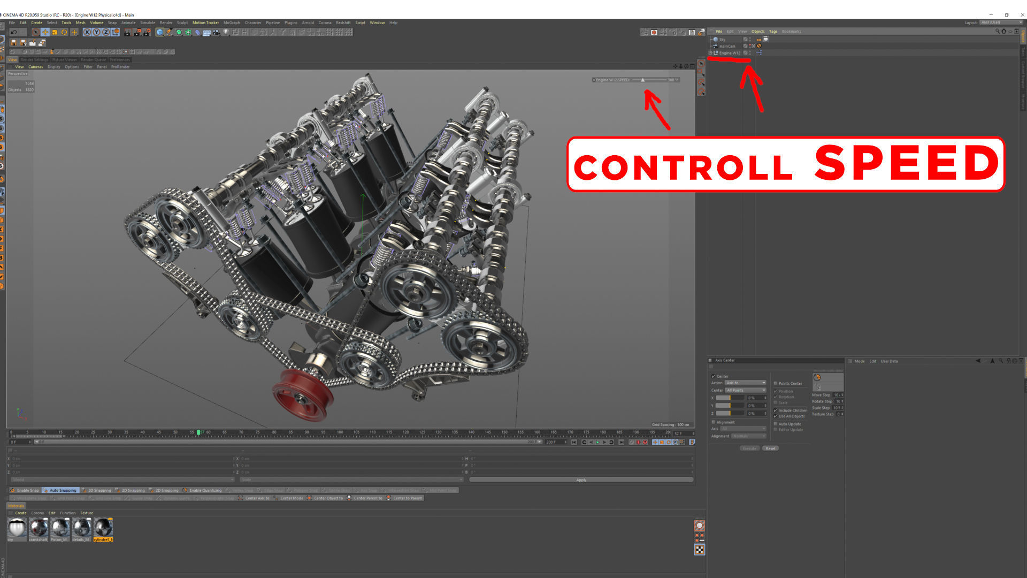Open the MoGraph menu
Image resolution: width=1027 pixels, height=578 pixels.
(232, 22)
